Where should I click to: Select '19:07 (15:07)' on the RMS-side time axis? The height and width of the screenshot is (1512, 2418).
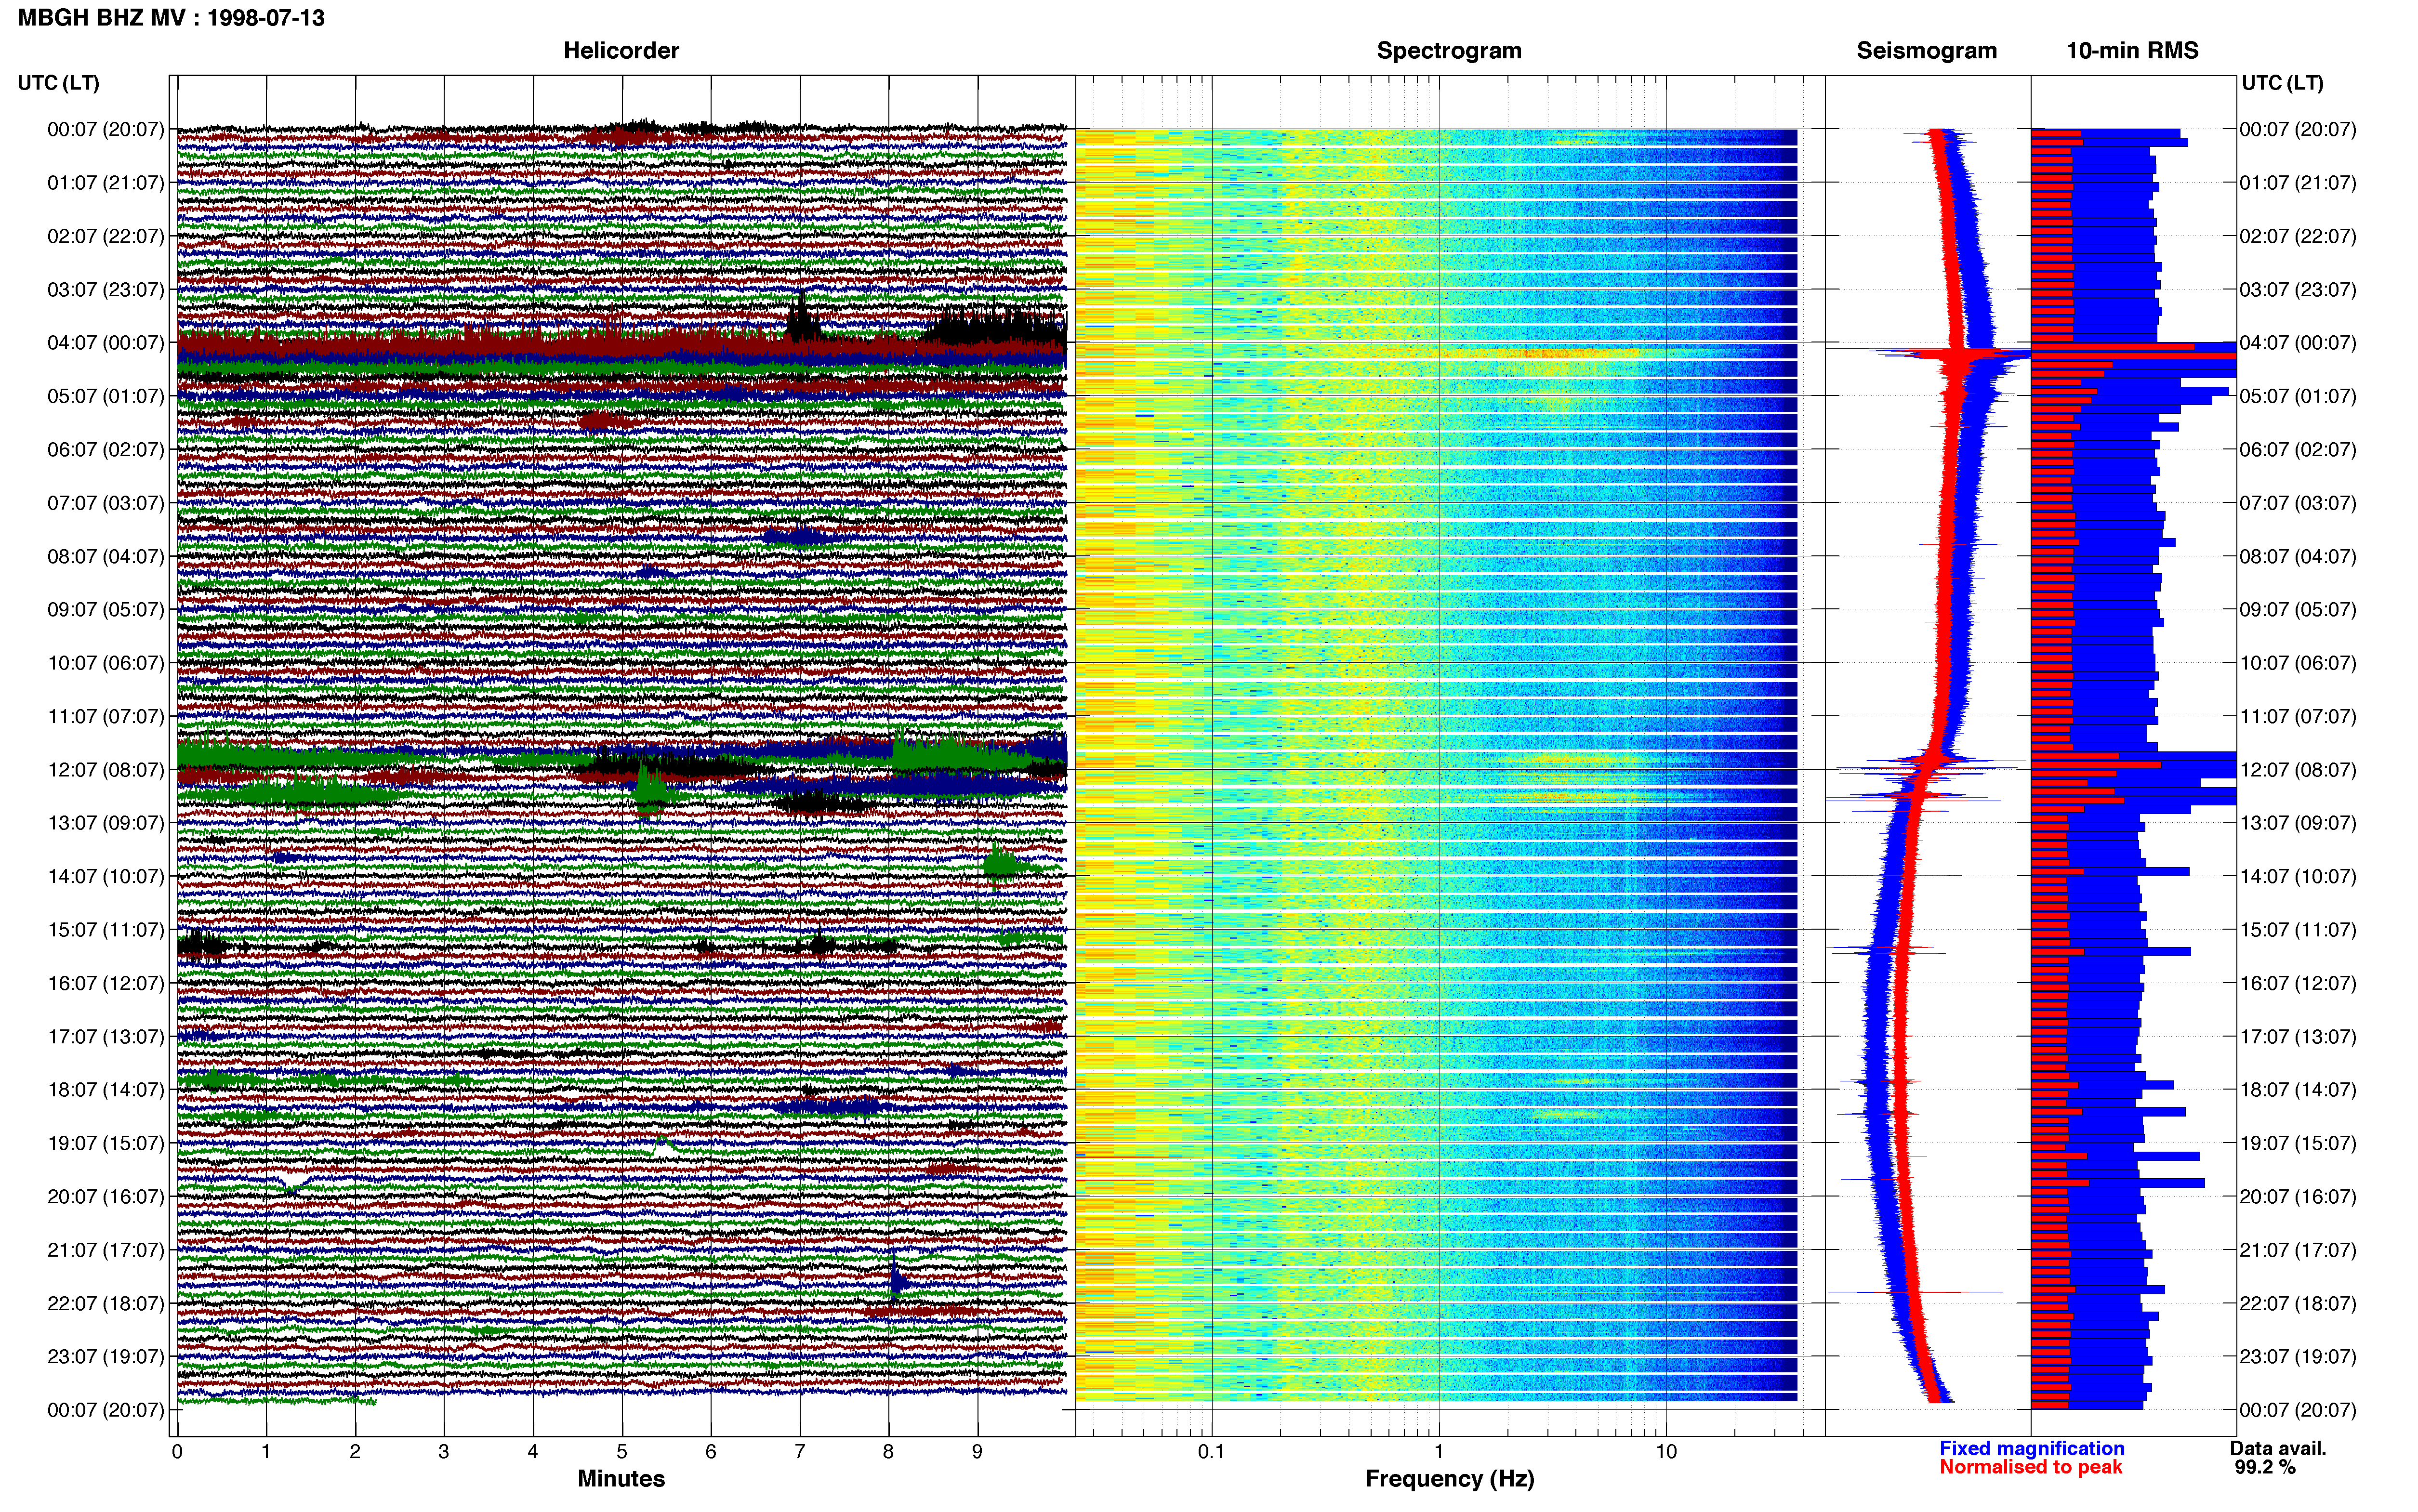pos(2298,1143)
